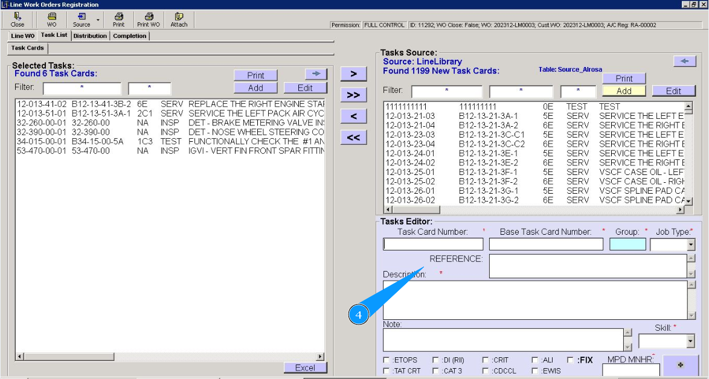Enable the TAT CRT checkbox

coord(386,371)
